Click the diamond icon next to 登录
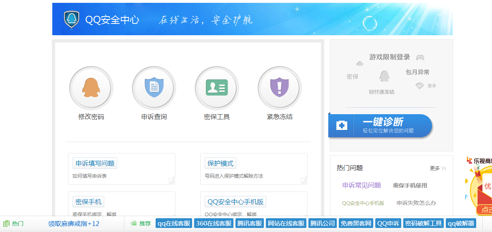The image size is (492, 232). click(x=420, y=85)
